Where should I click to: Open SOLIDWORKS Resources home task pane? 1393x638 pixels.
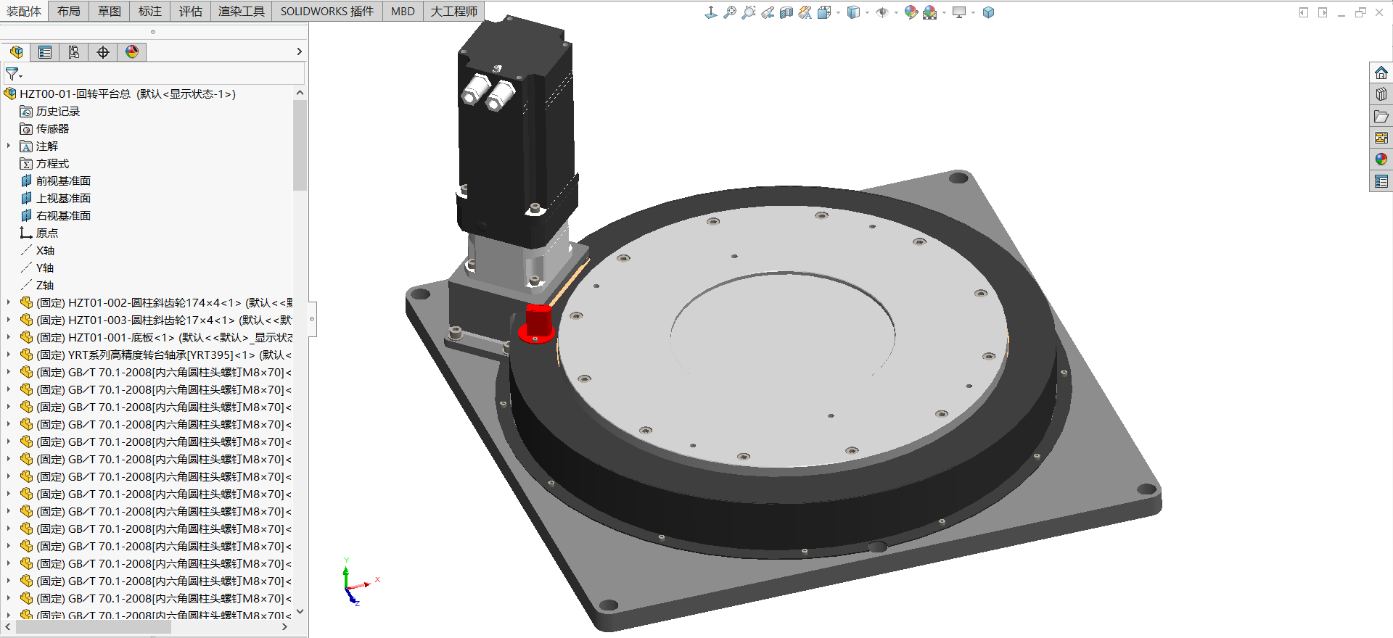[1381, 73]
